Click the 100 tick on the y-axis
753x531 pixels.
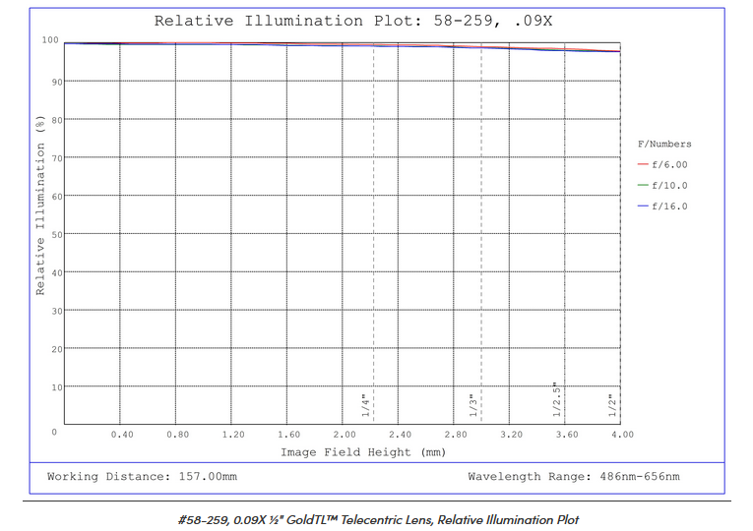50,40
